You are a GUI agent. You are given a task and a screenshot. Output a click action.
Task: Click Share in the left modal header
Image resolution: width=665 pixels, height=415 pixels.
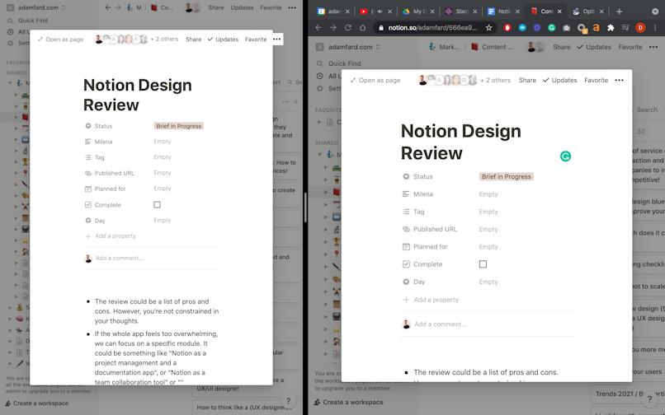click(x=193, y=40)
